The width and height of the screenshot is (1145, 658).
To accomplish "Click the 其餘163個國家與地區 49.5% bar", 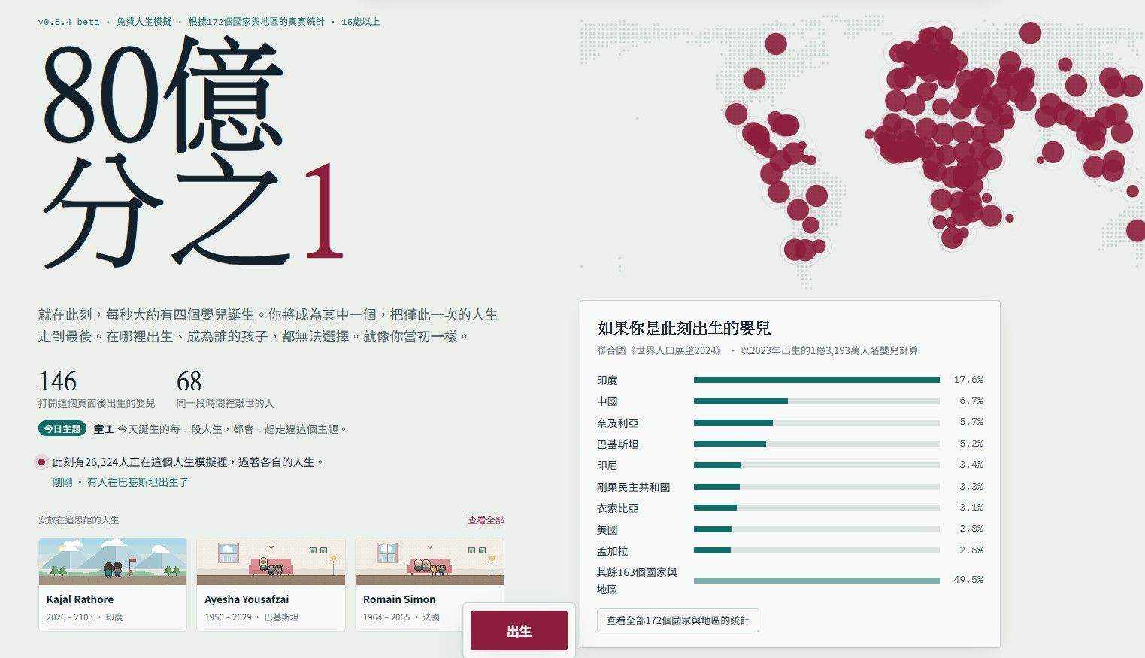I will [x=816, y=580].
